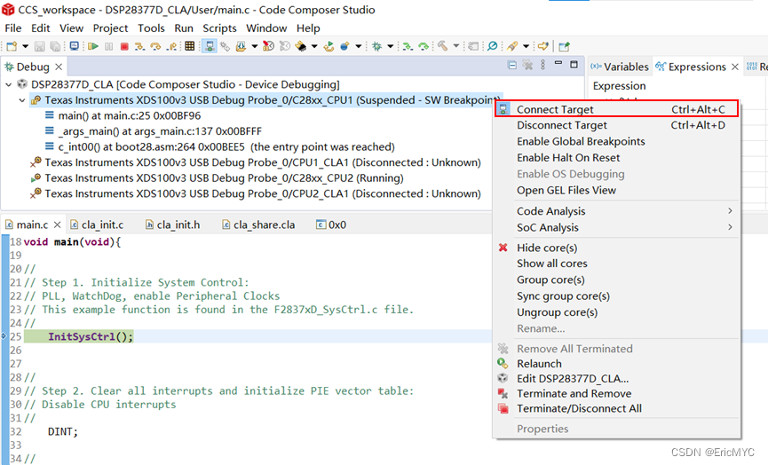The height and width of the screenshot is (465, 768).
Task: Click the Save All toolbar icon
Action: tap(55, 46)
